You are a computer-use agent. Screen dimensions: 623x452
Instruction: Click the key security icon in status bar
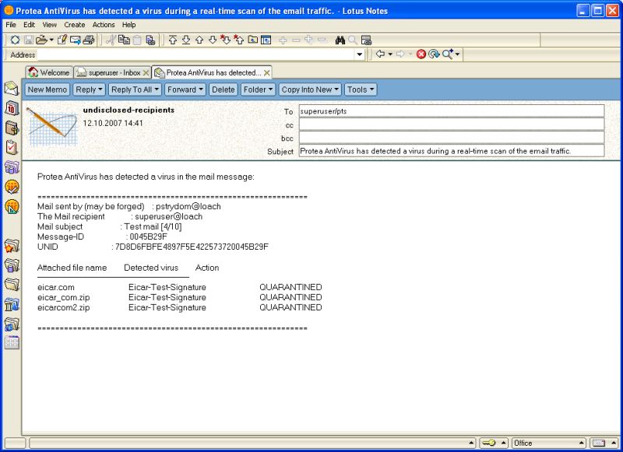click(x=489, y=443)
